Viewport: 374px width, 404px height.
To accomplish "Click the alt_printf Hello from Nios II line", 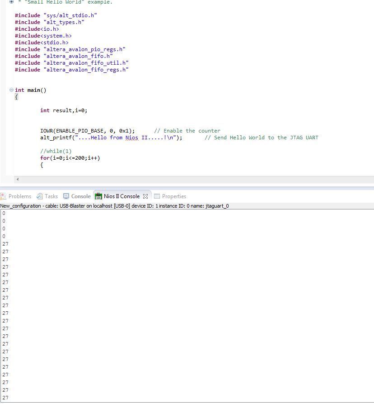I will (111, 138).
